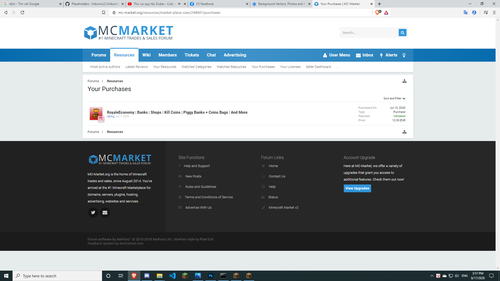The width and height of the screenshot is (500, 281).
Task: Bookmark this page using the bookmark icon
Action: tap(104, 12)
